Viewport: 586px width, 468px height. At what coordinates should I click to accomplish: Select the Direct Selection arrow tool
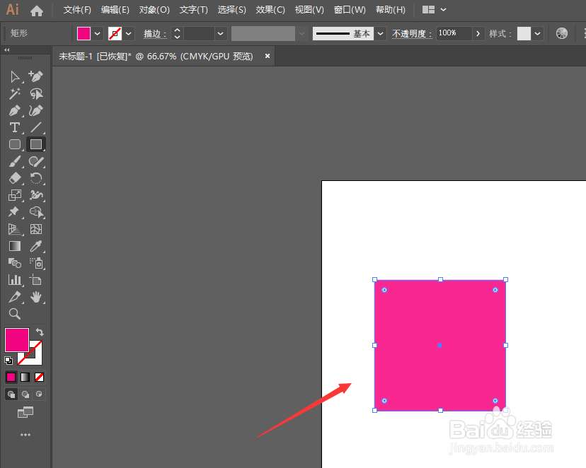coord(15,76)
